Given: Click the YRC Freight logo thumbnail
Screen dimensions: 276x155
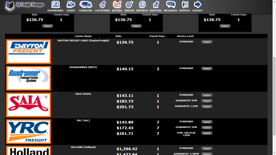Looking at the screenshot, I should pyautogui.click(x=28, y=132).
